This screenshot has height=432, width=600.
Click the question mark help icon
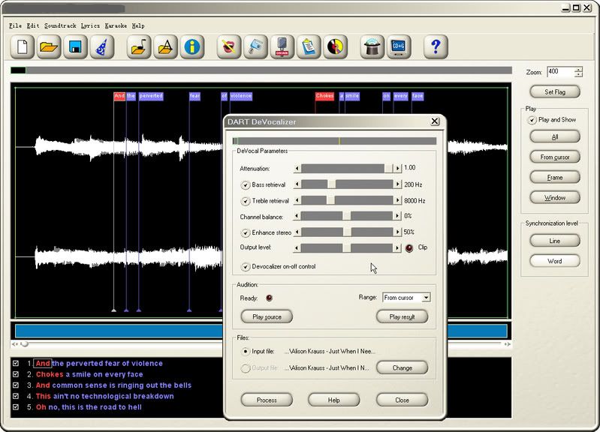[436, 47]
